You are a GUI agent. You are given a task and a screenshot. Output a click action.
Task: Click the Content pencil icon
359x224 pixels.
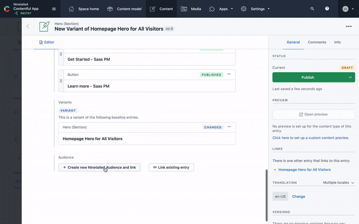[x=153, y=9]
